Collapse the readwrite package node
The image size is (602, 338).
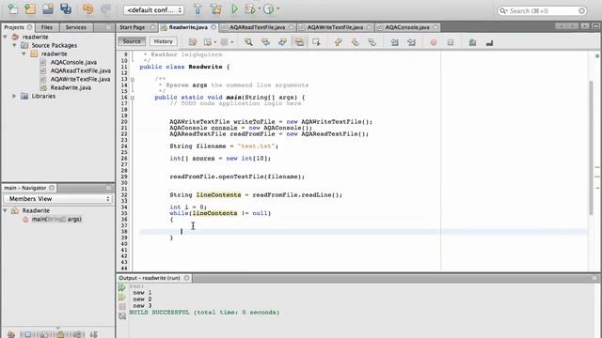24,54
